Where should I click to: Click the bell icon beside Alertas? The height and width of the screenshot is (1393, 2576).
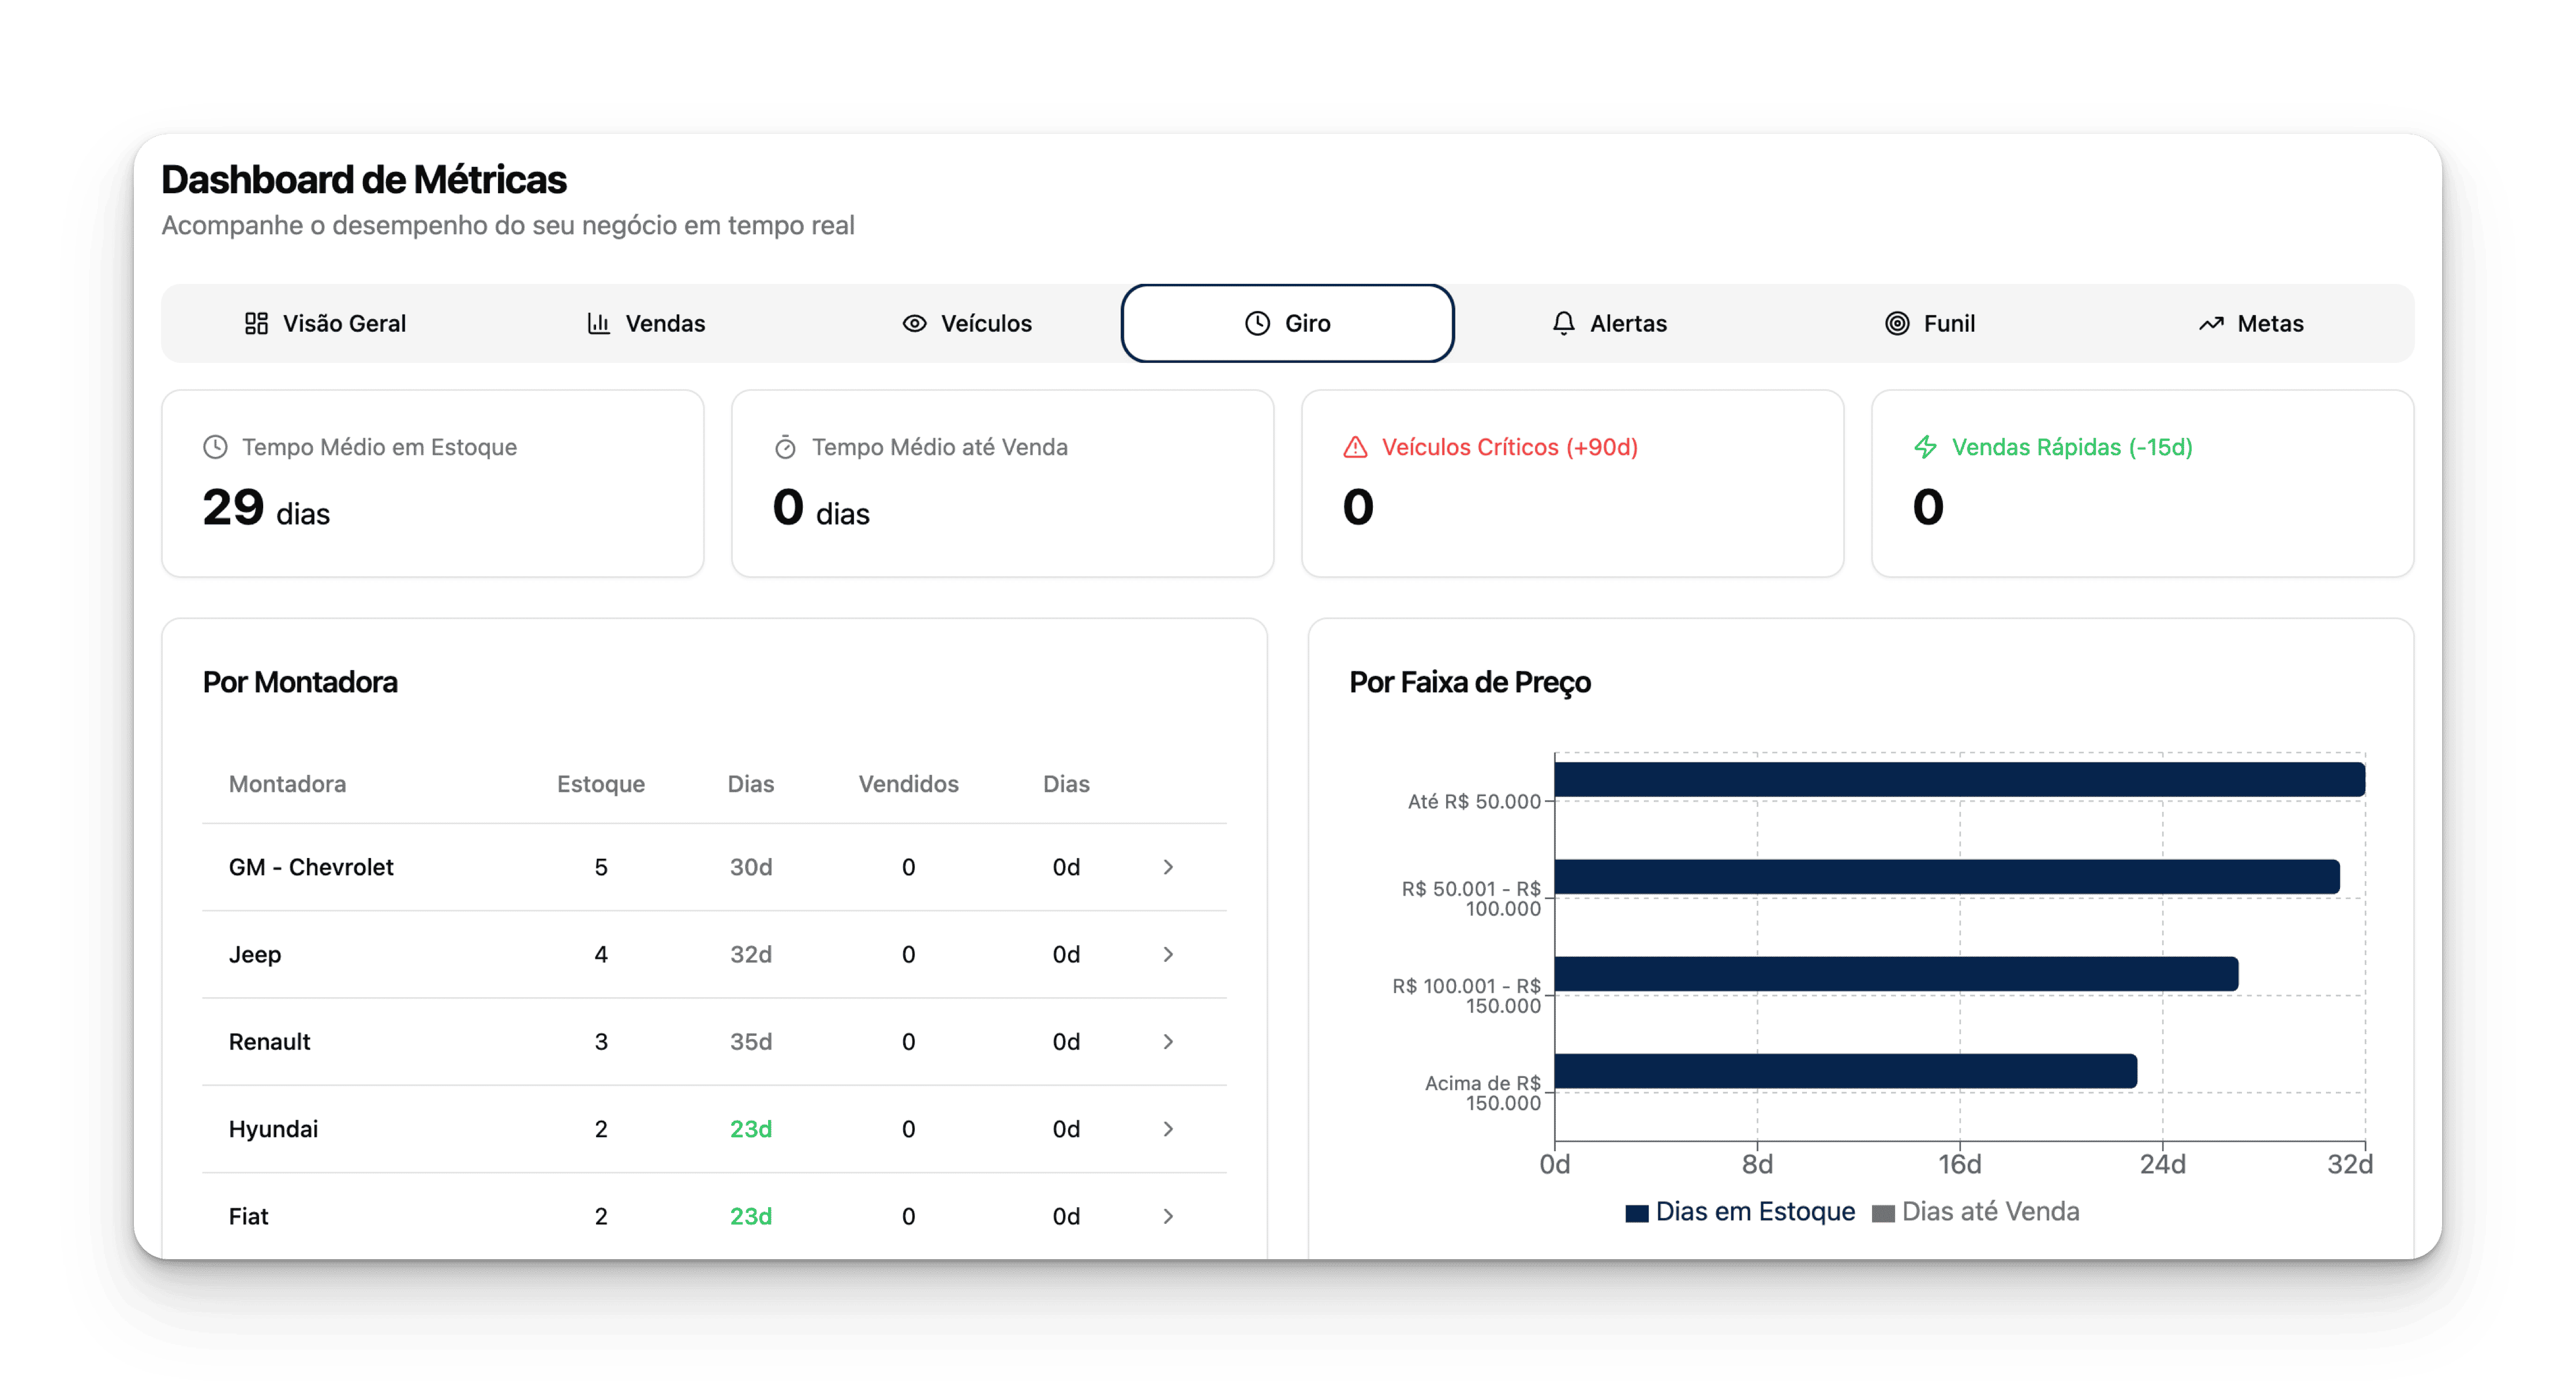[1563, 323]
